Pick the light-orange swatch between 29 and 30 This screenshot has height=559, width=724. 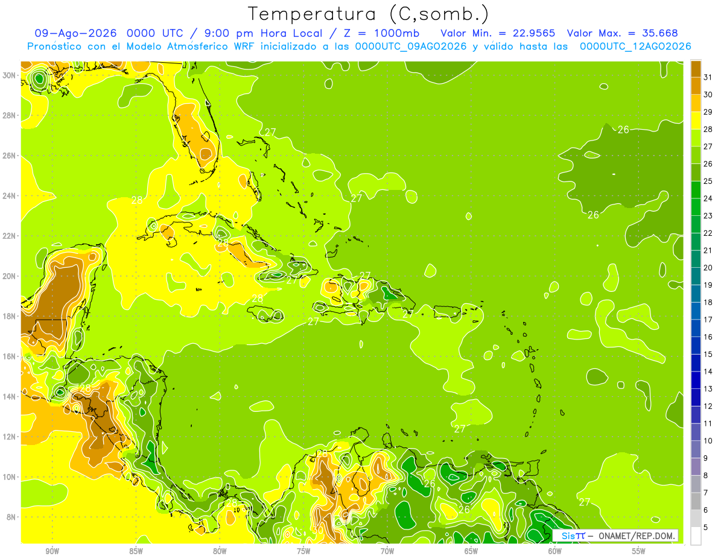[696, 103]
